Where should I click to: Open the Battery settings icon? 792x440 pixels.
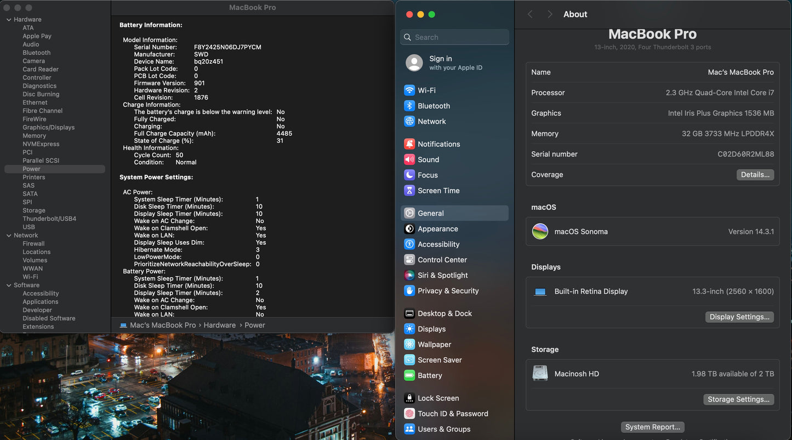point(409,376)
